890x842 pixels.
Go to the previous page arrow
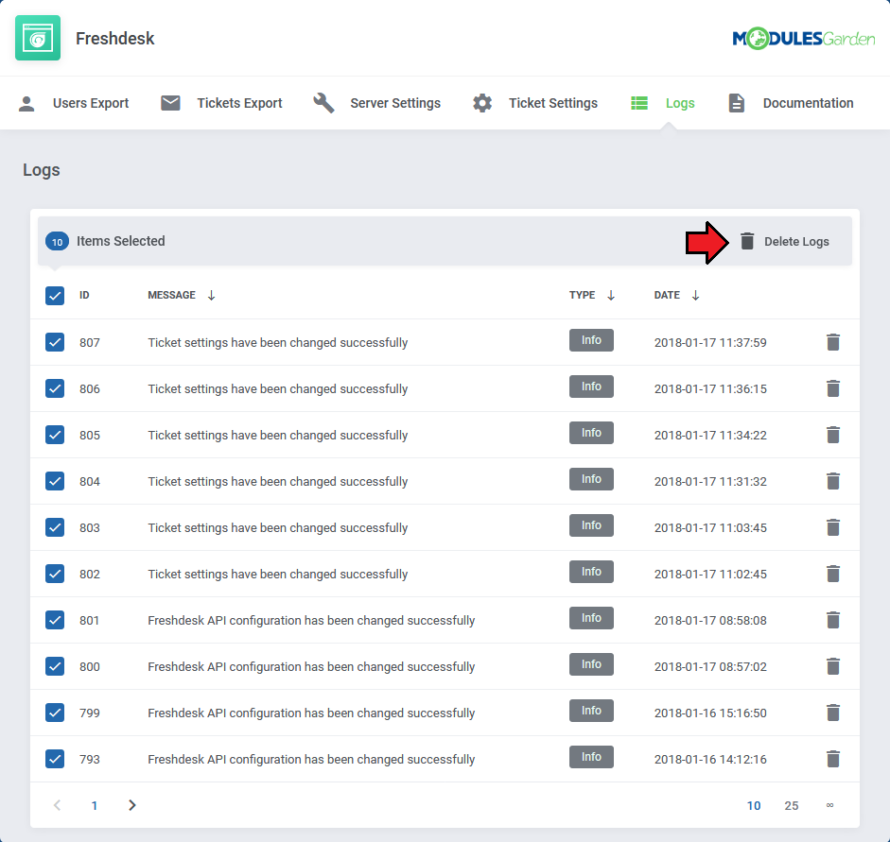[57, 805]
